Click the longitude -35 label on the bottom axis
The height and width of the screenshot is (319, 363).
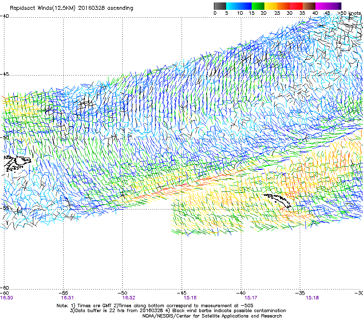[300, 293]
